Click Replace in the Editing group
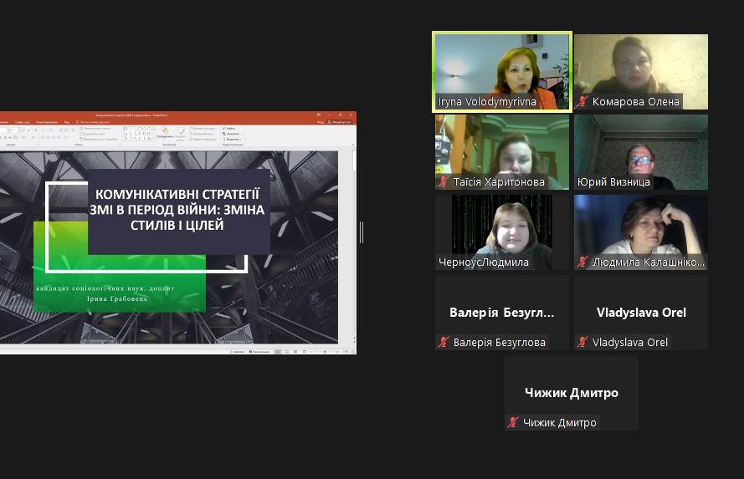 point(232,134)
